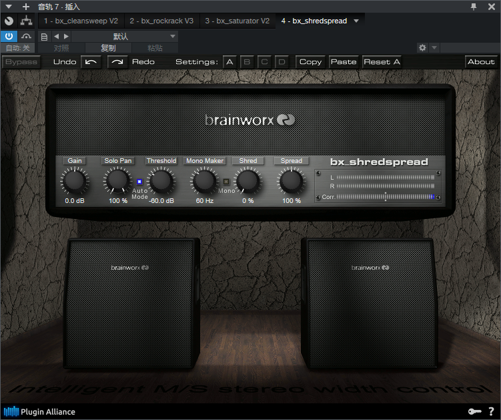The image size is (501, 420).
Task: Click the Gain knob
Action: click(75, 181)
